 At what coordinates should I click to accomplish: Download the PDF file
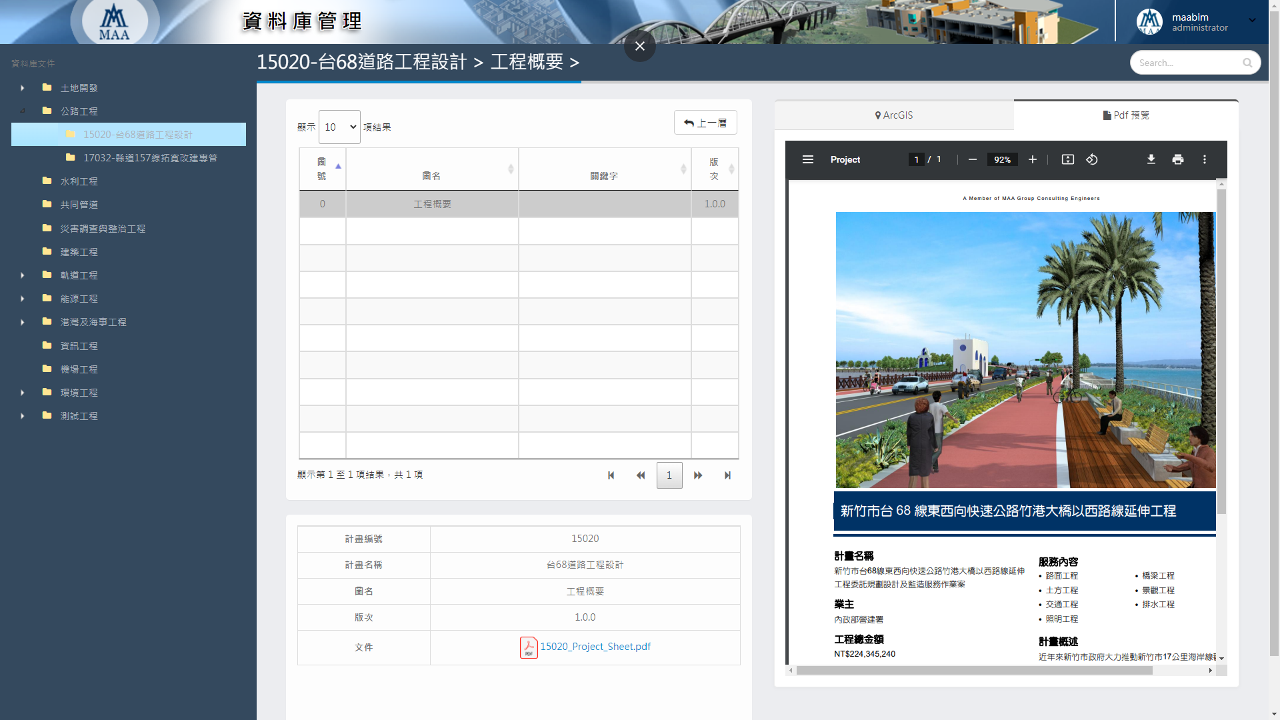point(1151,159)
